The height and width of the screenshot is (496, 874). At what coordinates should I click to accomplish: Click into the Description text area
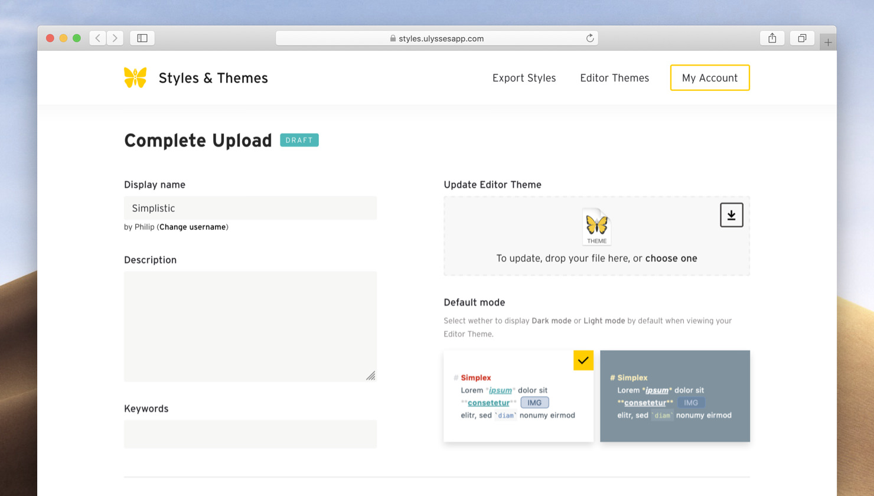point(250,327)
